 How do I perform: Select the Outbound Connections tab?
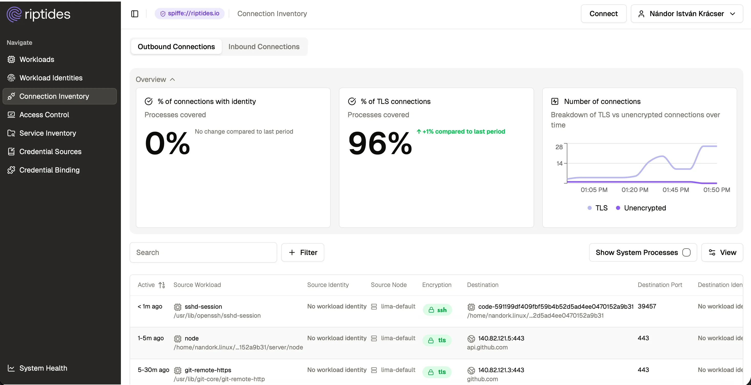click(x=176, y=47)
